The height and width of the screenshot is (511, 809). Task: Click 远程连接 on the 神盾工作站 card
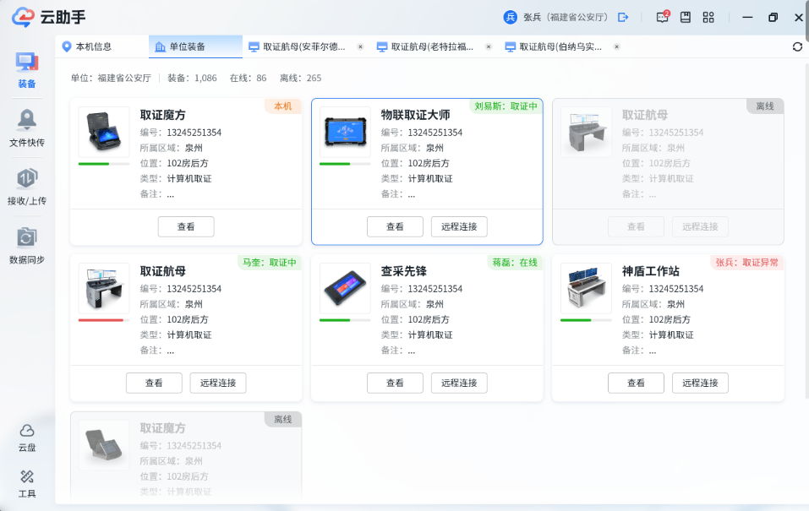[x=700, y=383]
